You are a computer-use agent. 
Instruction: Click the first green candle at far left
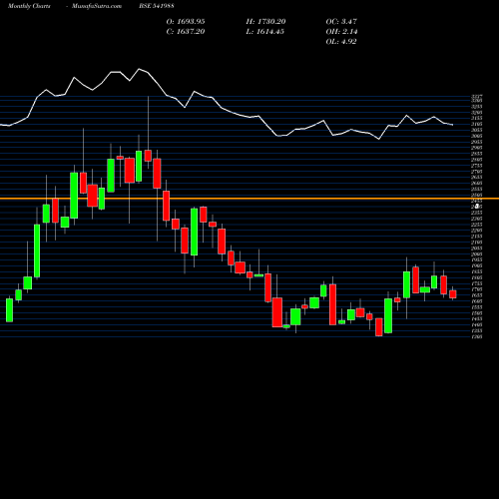point(10,310)
